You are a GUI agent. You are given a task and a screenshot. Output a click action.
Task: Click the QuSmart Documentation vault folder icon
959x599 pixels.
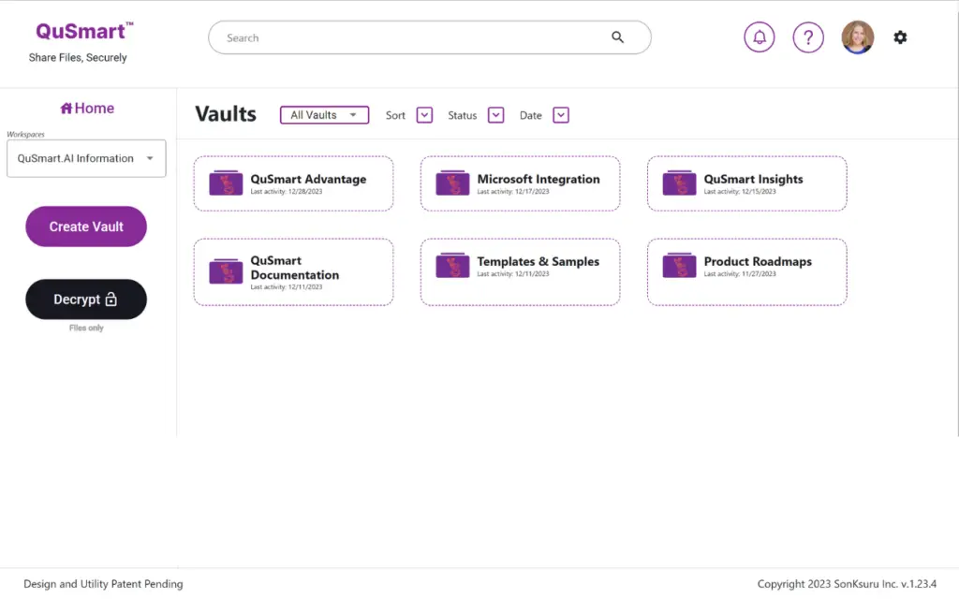pos(226,271)
